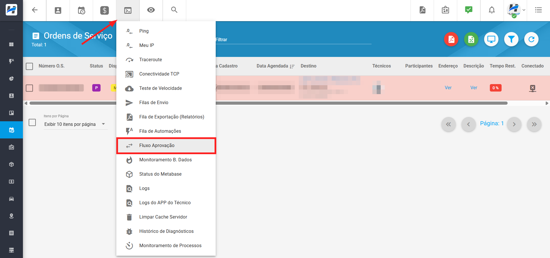Click the Filtrar input field
Viewport: 550px width, 258px height.
(x=293, y=40)
